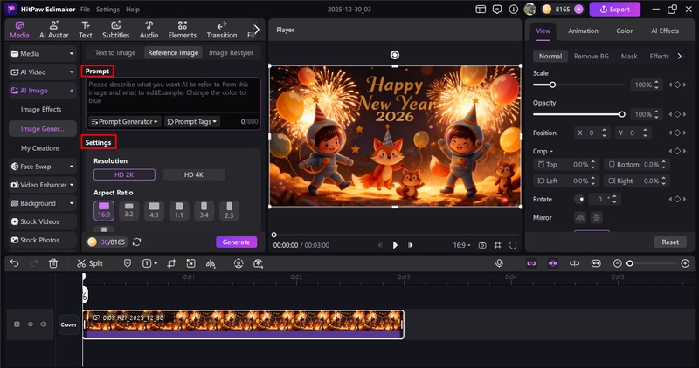This screenshot has height=368, width=699.
Task: Delete the clip with the trash icon
Action: 53,262
